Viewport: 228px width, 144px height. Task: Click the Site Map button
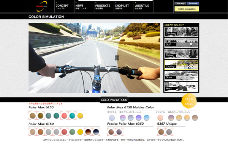[180, 3]
